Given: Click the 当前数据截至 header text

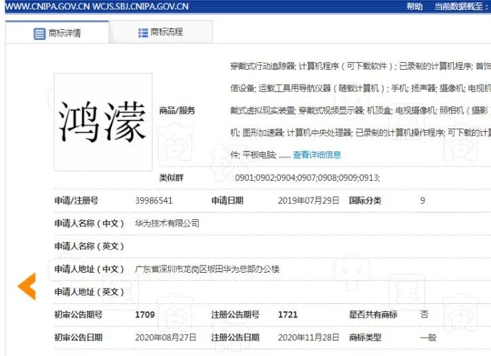Looking at the screenshot, I should [x=461, y=6].
